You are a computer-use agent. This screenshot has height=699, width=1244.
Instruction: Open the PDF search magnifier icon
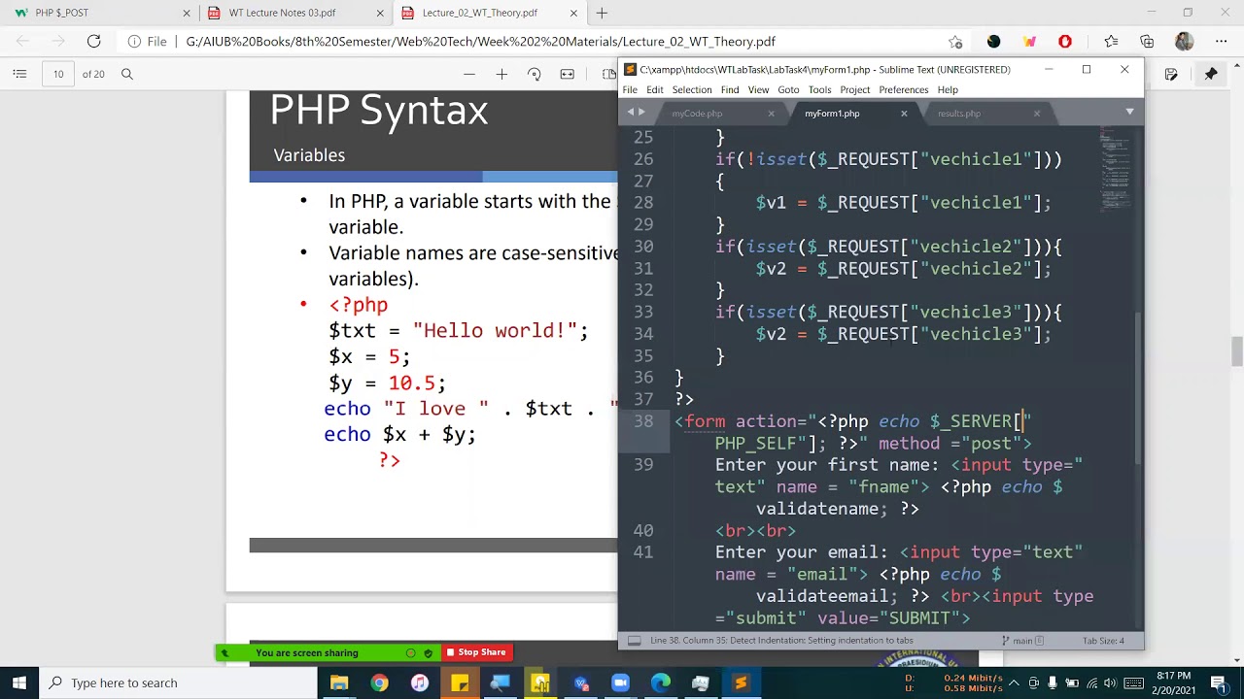[126, 74]
